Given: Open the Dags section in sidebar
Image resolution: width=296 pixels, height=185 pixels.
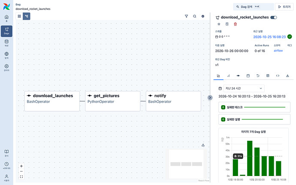Looking at the screenshot, I should pyautogui.click(x=6, y=31).
